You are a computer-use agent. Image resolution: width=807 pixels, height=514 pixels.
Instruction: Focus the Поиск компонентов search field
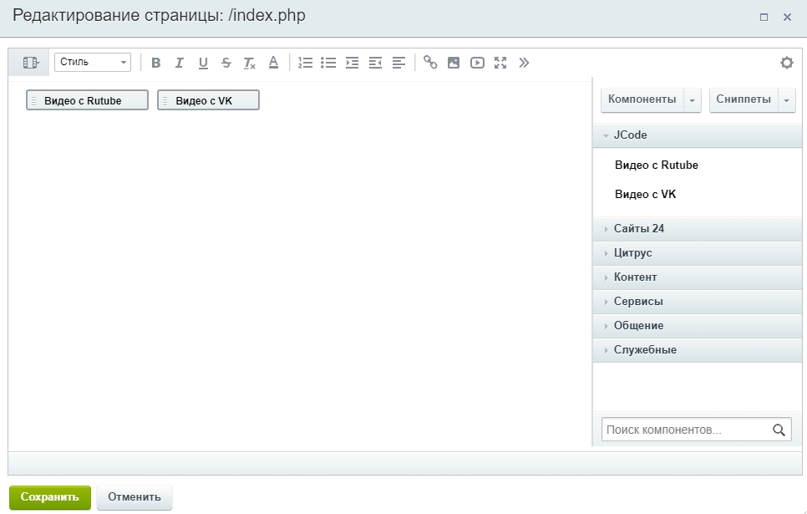[685, 430]
